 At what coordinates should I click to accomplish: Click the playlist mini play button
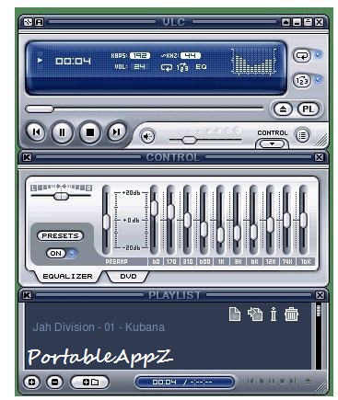262,382
